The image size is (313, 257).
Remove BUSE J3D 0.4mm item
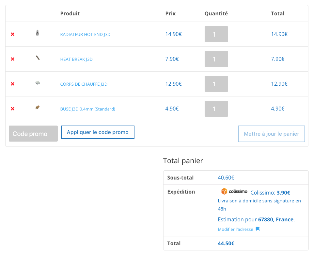click(13, 109)
